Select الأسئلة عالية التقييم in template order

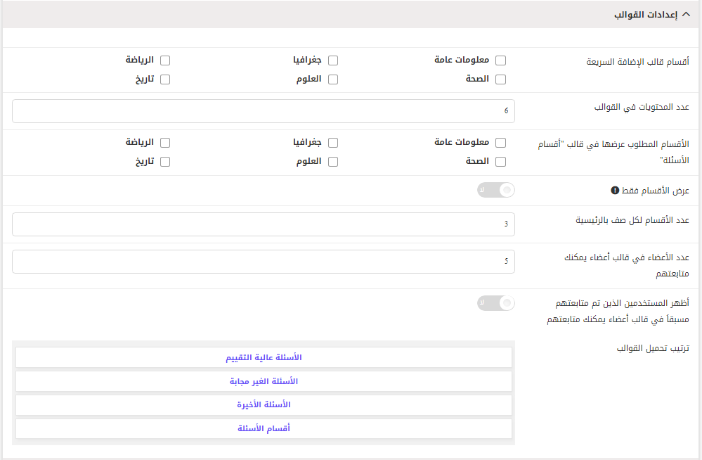pyautogui.click(x=264, y=357)
